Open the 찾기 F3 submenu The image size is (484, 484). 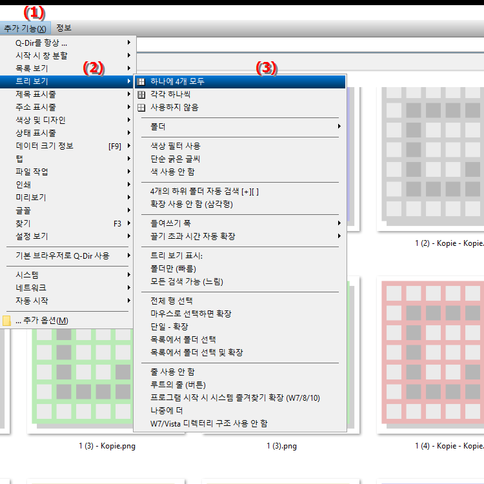click(66, 223)
